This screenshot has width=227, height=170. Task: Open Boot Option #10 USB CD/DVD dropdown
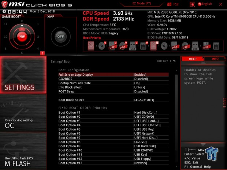113,150
